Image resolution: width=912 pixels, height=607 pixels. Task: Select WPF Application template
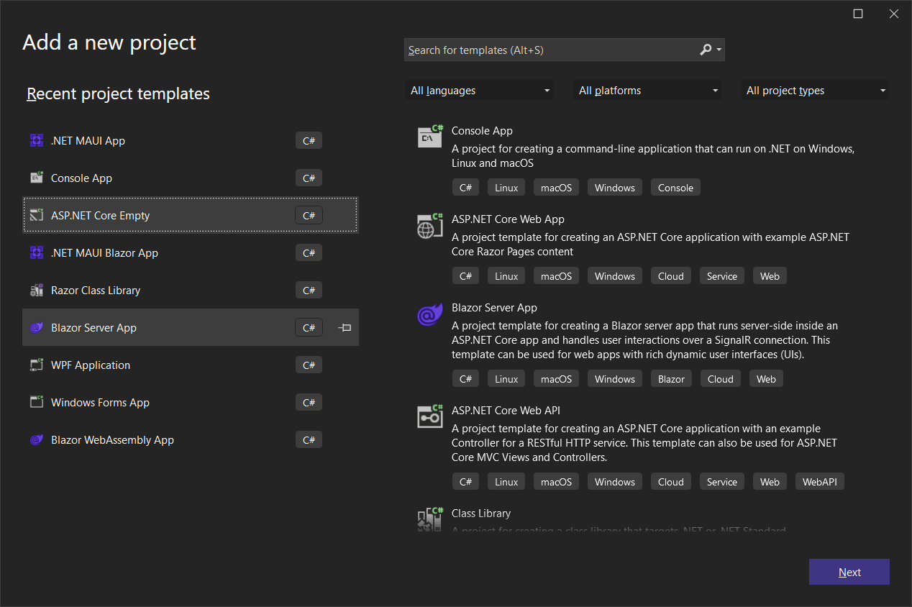(191, 365)
